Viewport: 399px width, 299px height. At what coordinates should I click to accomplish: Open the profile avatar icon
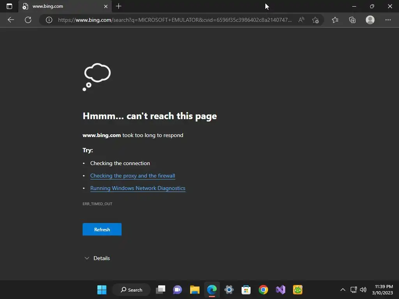(370, 20)
